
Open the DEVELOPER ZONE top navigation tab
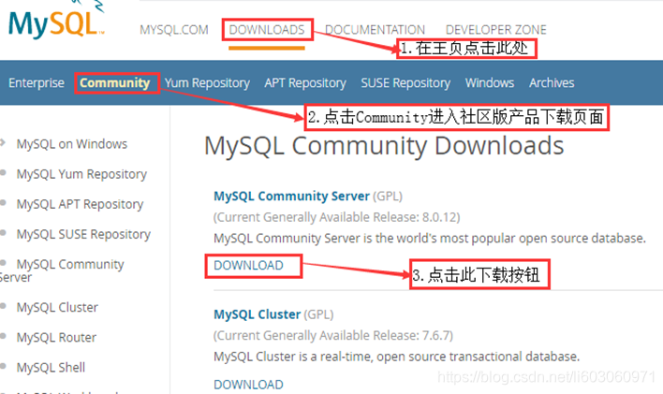[x=496, y=30]
